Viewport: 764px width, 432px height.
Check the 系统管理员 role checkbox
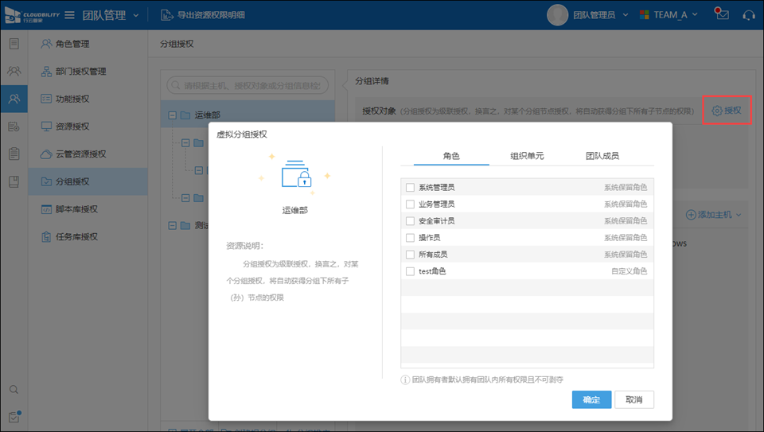410,188
